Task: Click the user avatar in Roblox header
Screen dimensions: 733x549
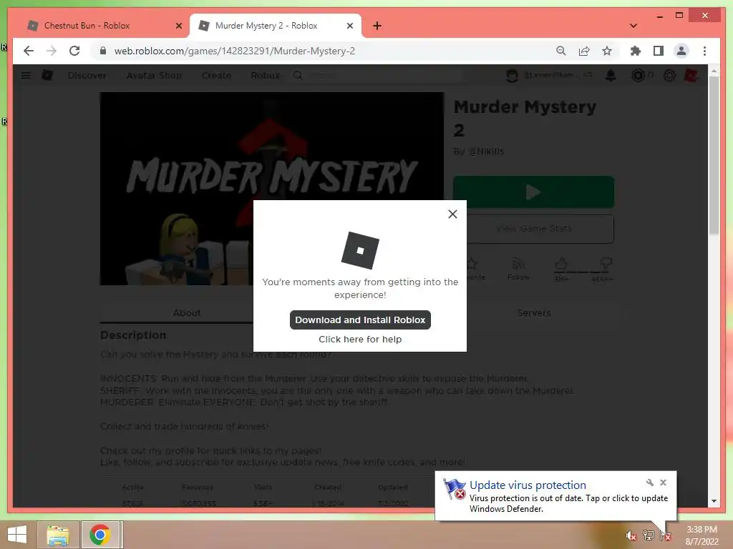Action: 512,75
